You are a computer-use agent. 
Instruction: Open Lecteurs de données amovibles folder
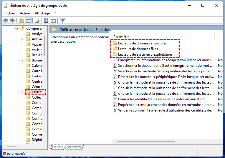click(140, 43)
